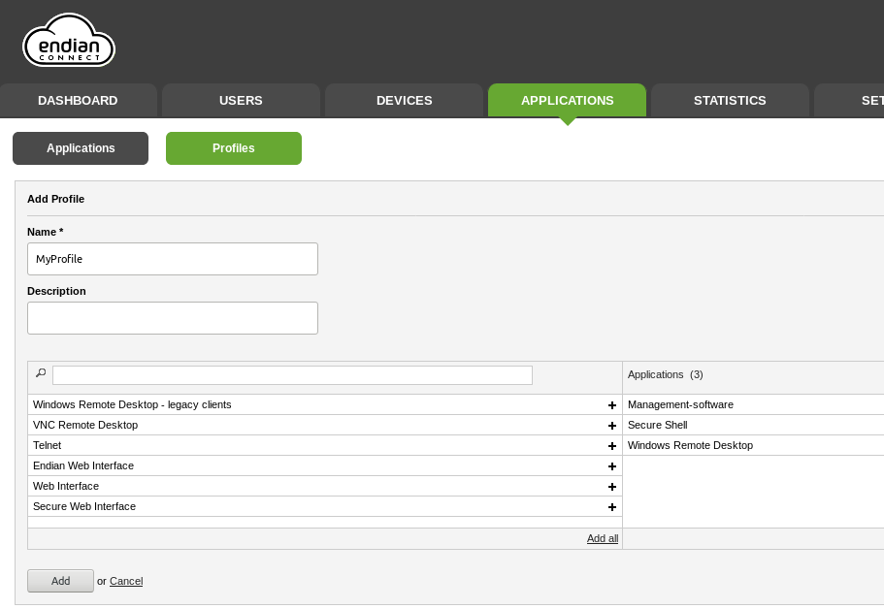Image resolution: width=884 pixels, height=609 pixels.
Task: Add Web Interface with the plus icon
Action: (612, 487)
